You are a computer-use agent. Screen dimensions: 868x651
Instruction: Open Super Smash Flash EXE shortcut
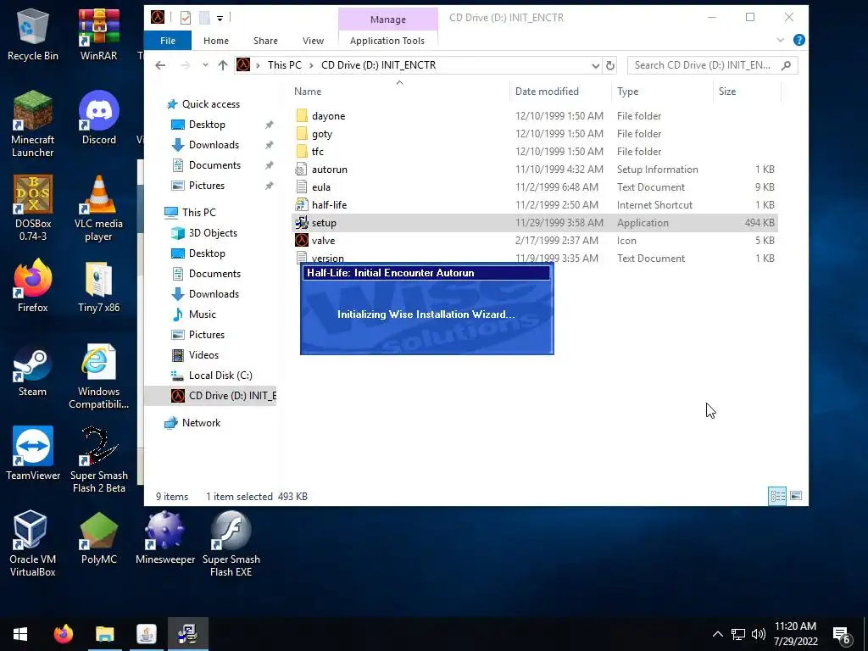pyautogui.click(x=231, y=543)
